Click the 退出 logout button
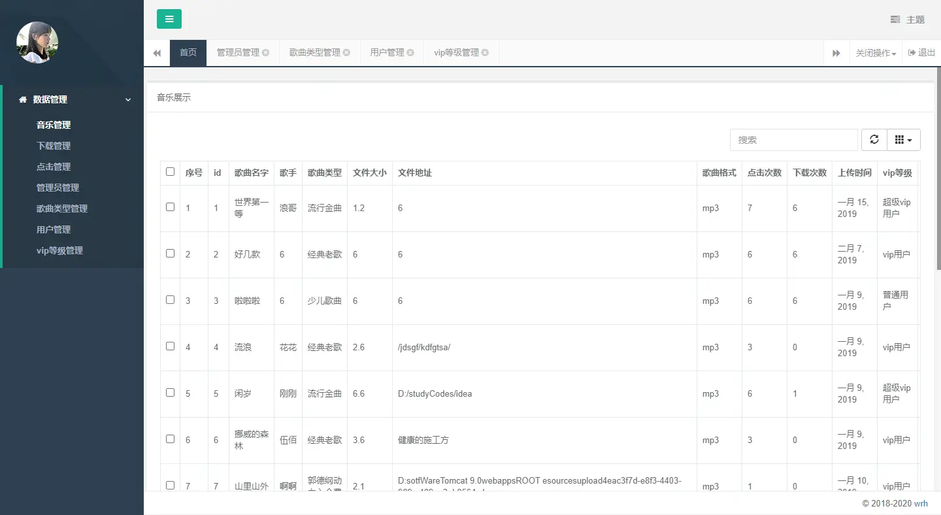This screenshot has width=941, height=515. click(x=921, y=53)
